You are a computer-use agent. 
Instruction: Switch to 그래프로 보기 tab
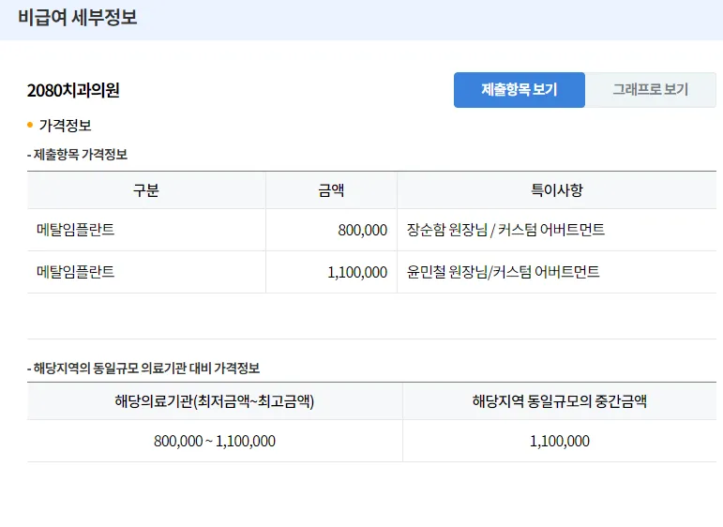click(x=651, y=90)
